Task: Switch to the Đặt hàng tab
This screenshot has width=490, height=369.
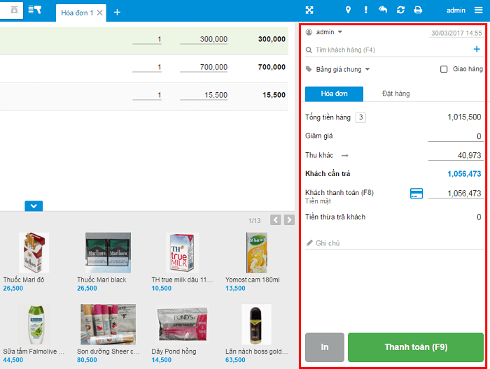Action: (x=395, y=94)
